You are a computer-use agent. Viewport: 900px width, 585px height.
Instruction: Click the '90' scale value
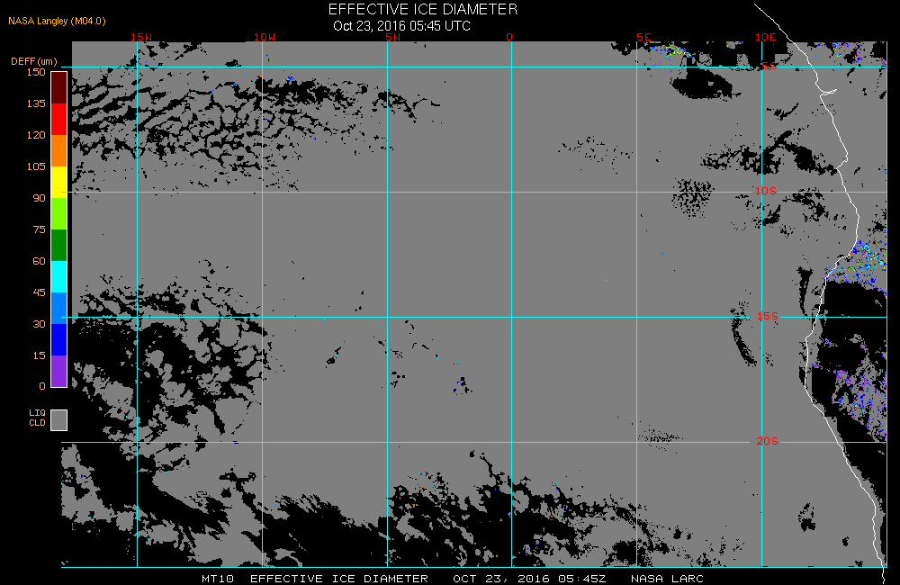[x=39, y=198]
